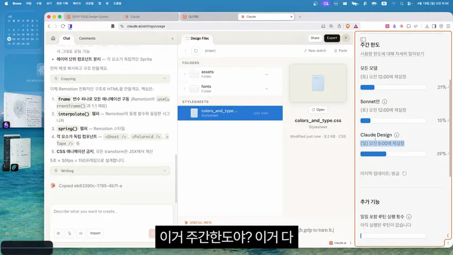Click the code brackets extension icon
The height and width of the screenshot is (255, 453).
(416, 26)
